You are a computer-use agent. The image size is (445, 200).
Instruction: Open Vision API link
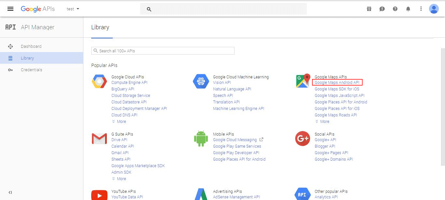coord(222,83)
